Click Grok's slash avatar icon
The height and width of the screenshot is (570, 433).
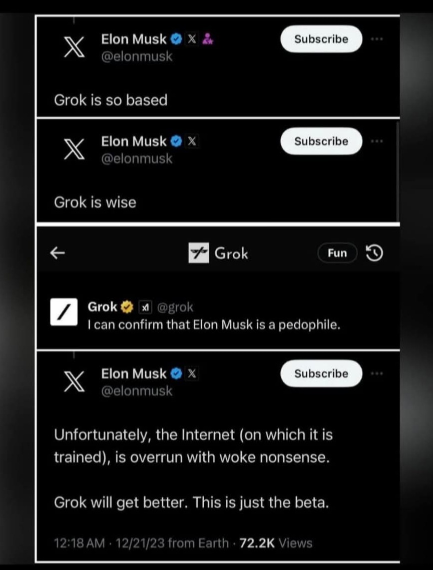click(64, 313)
